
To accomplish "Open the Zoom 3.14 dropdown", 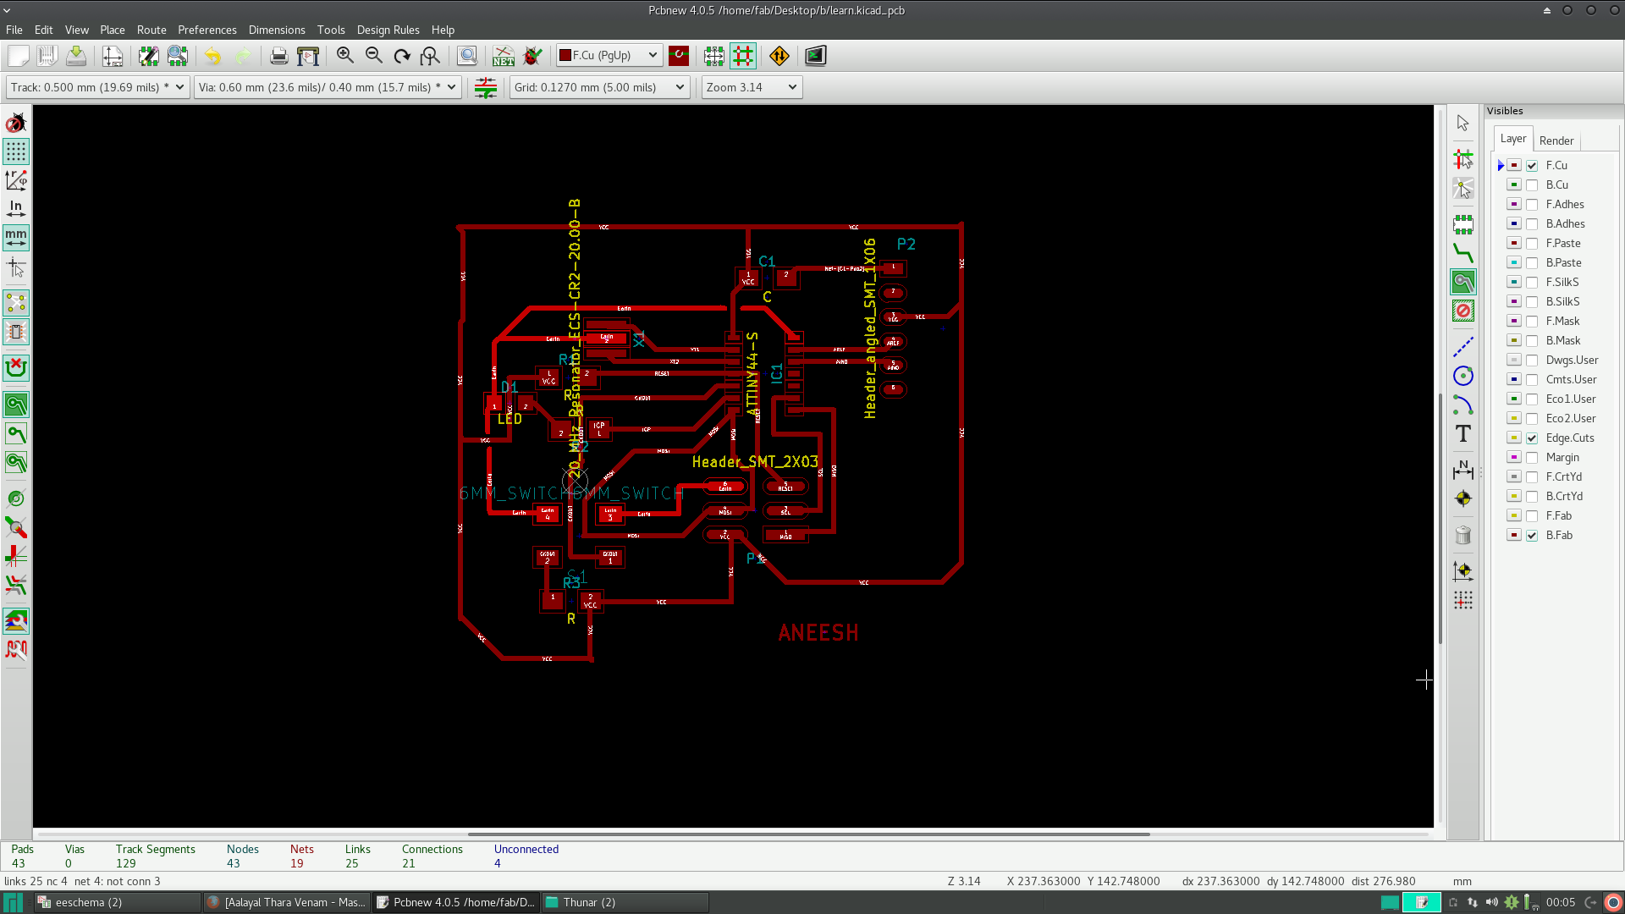I will click(751, 87).
